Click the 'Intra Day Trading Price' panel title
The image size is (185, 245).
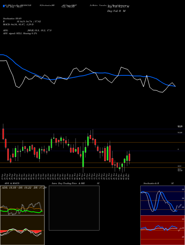64,183
